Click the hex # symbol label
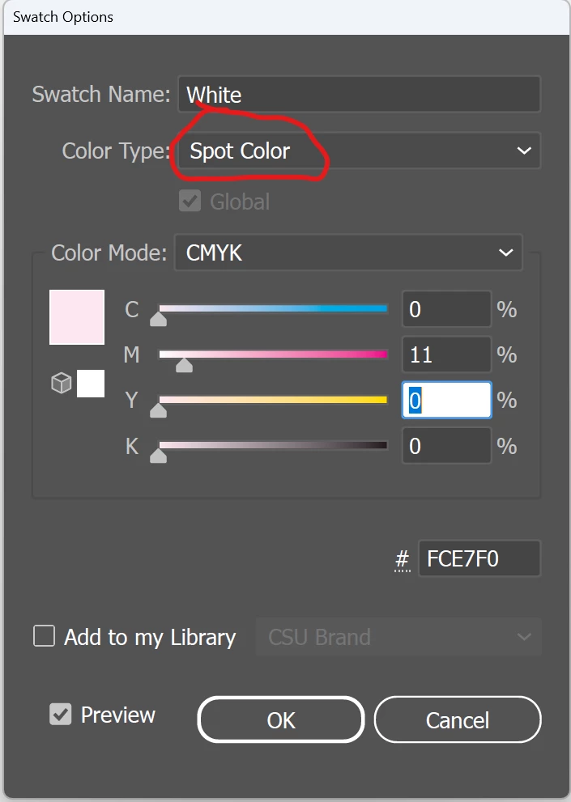The width and height of the screenshot is (571, 802). click(x=403, y=559)
